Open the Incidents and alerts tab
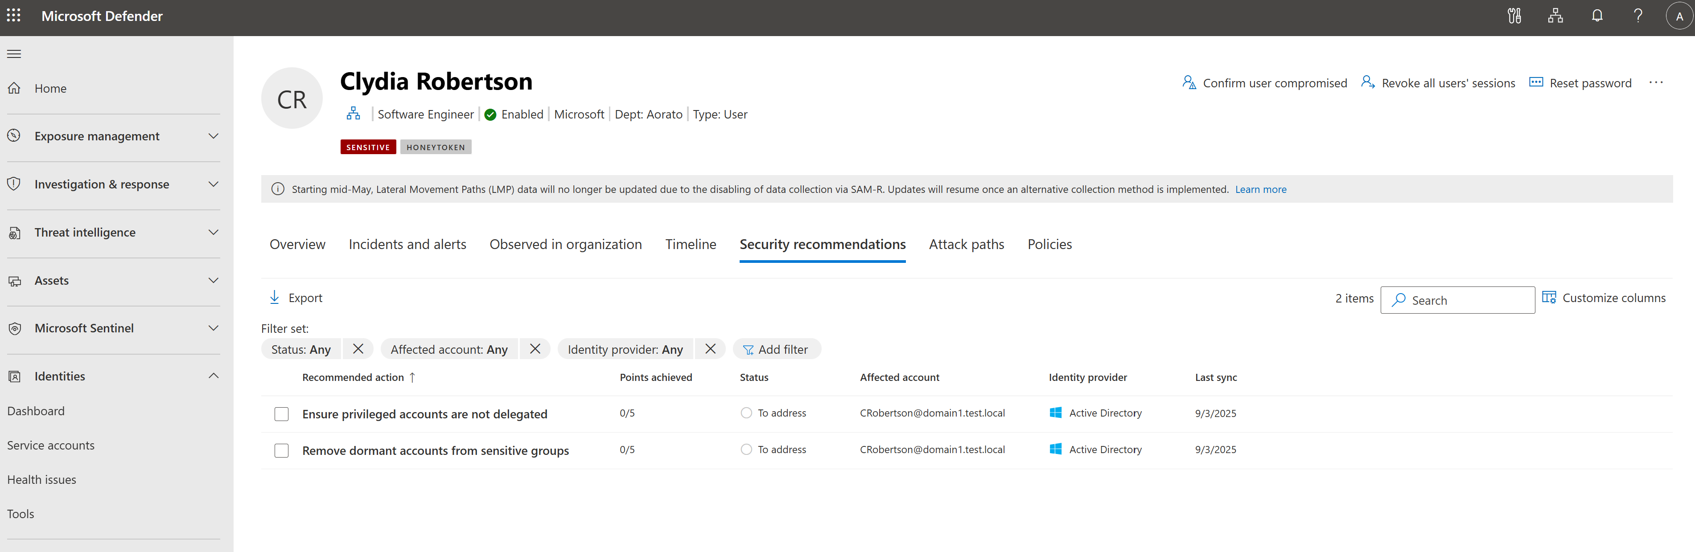The height and width of the screenshot is (552, 1695). click(407, 244)
